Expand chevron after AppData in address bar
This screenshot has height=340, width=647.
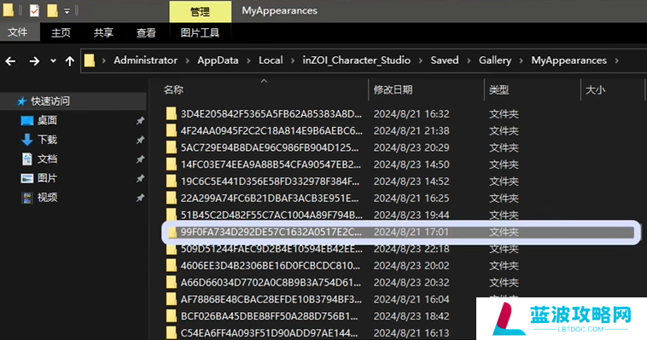(248, 61)
